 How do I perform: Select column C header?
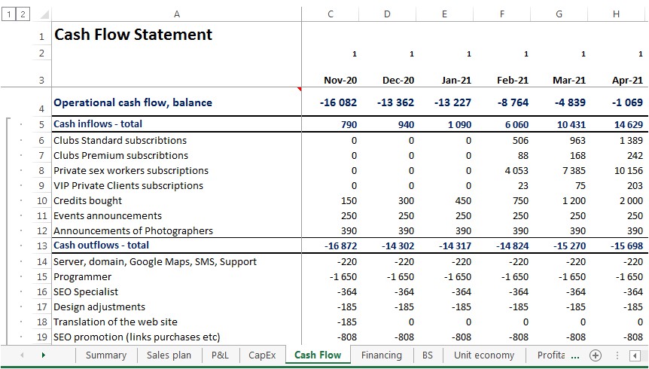point(331,14)
